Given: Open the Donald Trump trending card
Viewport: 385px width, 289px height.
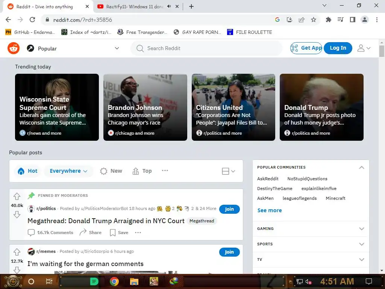Looking at the screenshot, I should point(322,107).
